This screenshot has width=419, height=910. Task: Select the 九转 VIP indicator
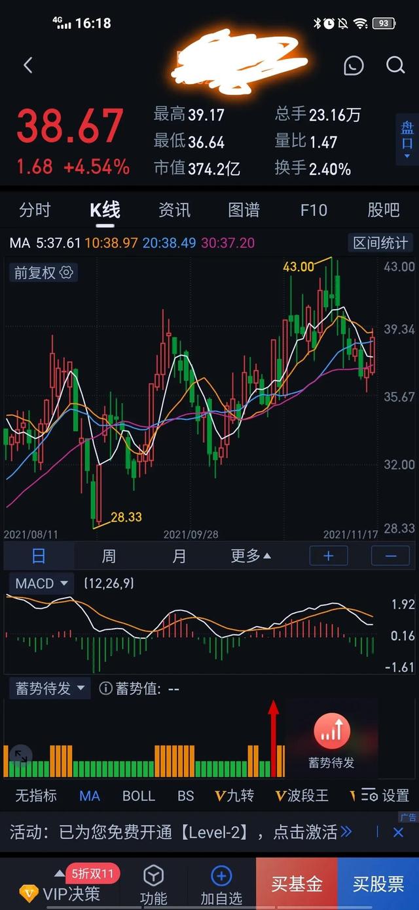coord(234,796)
